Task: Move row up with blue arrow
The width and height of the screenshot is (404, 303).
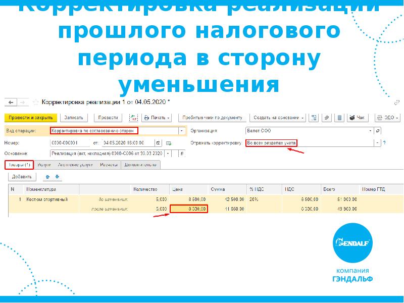Action: click(x=48, y=177)
